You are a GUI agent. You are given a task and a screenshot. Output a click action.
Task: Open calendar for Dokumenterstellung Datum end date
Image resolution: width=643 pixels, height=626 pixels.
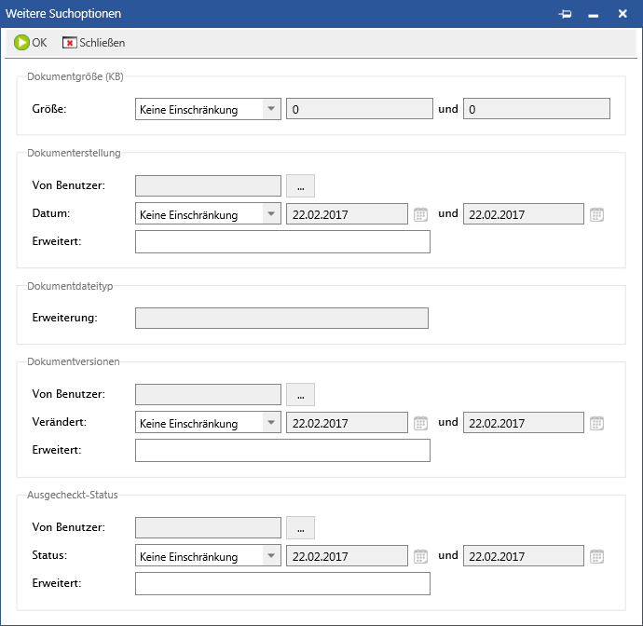click(x=596, y=214)
